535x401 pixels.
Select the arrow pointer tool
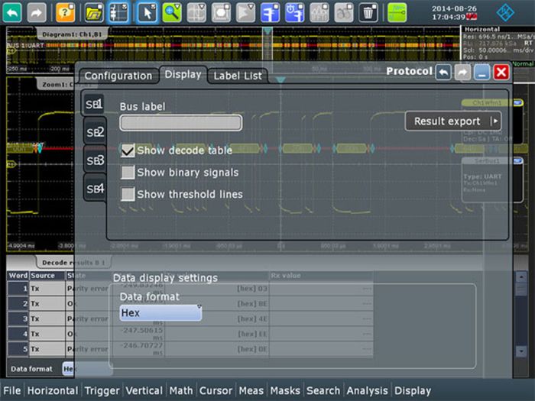[x=148, y=13]
